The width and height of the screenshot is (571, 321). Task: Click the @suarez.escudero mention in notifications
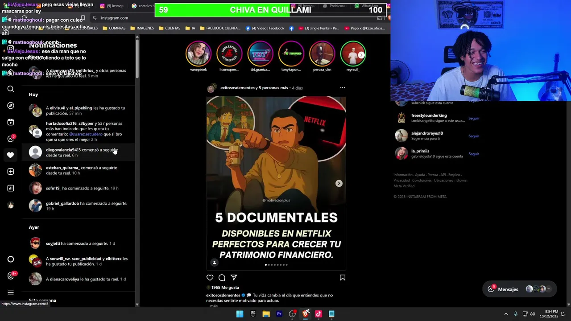click(86, 134)
